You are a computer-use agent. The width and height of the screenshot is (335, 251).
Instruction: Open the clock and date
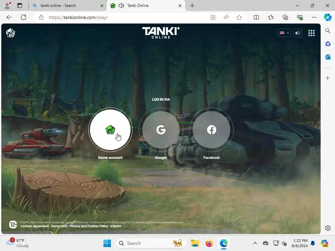click(300, 243)
